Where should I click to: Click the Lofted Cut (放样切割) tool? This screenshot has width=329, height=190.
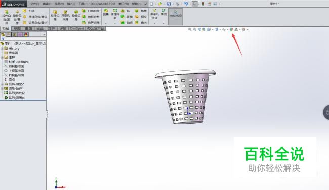coord(91,17)
